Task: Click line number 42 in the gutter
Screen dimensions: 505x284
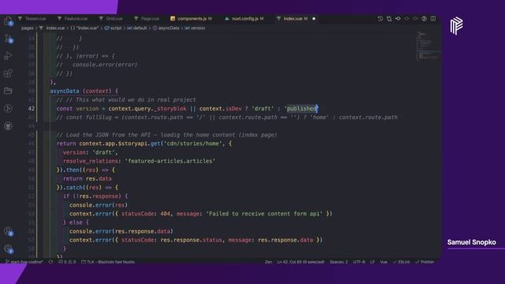Action: pos(32,109)
